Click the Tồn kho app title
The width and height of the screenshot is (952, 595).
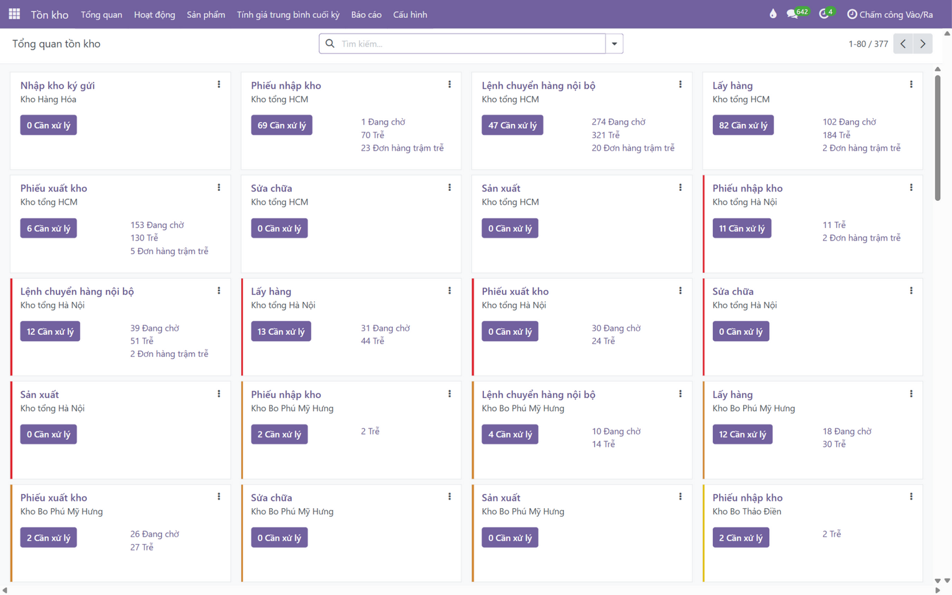coord(50,14)
